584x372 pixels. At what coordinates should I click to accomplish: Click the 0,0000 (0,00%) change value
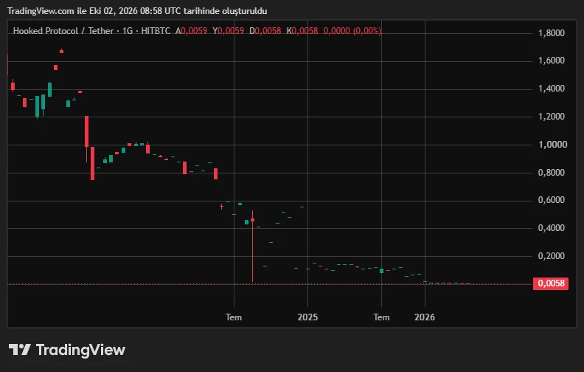352,31
